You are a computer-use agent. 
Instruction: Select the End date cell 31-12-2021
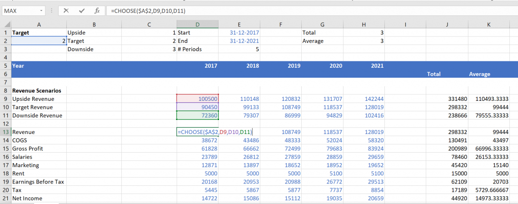[244, 41]
